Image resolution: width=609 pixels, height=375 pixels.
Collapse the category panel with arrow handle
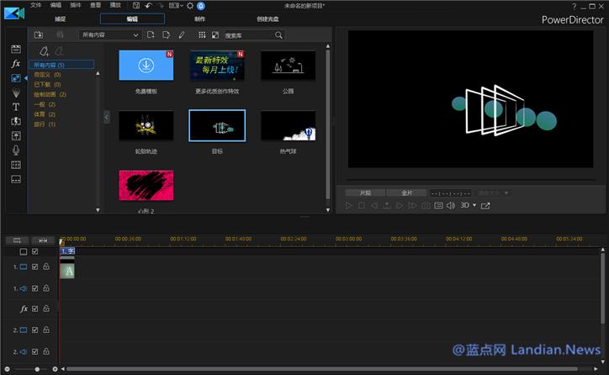click(x=107, y=117)
